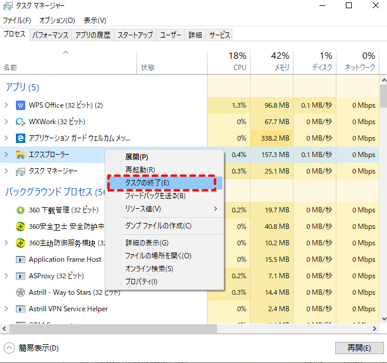Click the ASProxy process icon
The width and height of the screenshot is (387, 363).
tap(20, 276)
